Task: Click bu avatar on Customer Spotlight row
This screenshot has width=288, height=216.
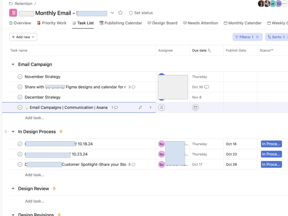Action: click(x=162, y=164)
